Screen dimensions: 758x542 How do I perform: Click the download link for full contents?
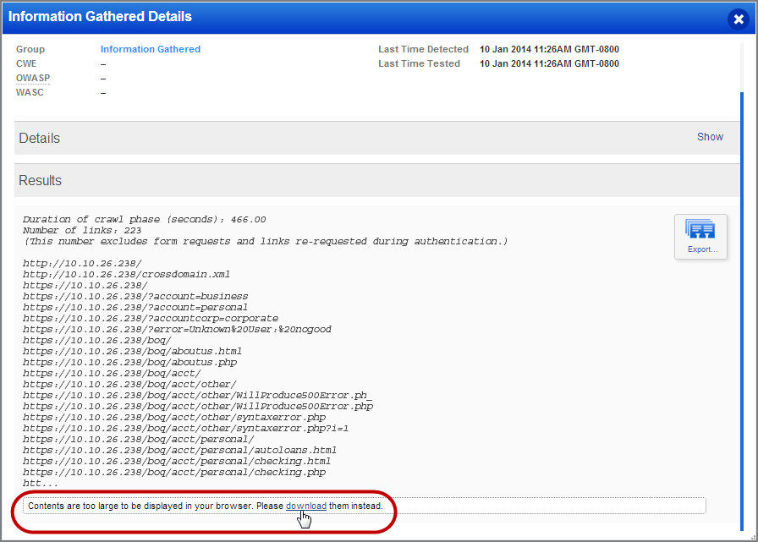(306, 506)
